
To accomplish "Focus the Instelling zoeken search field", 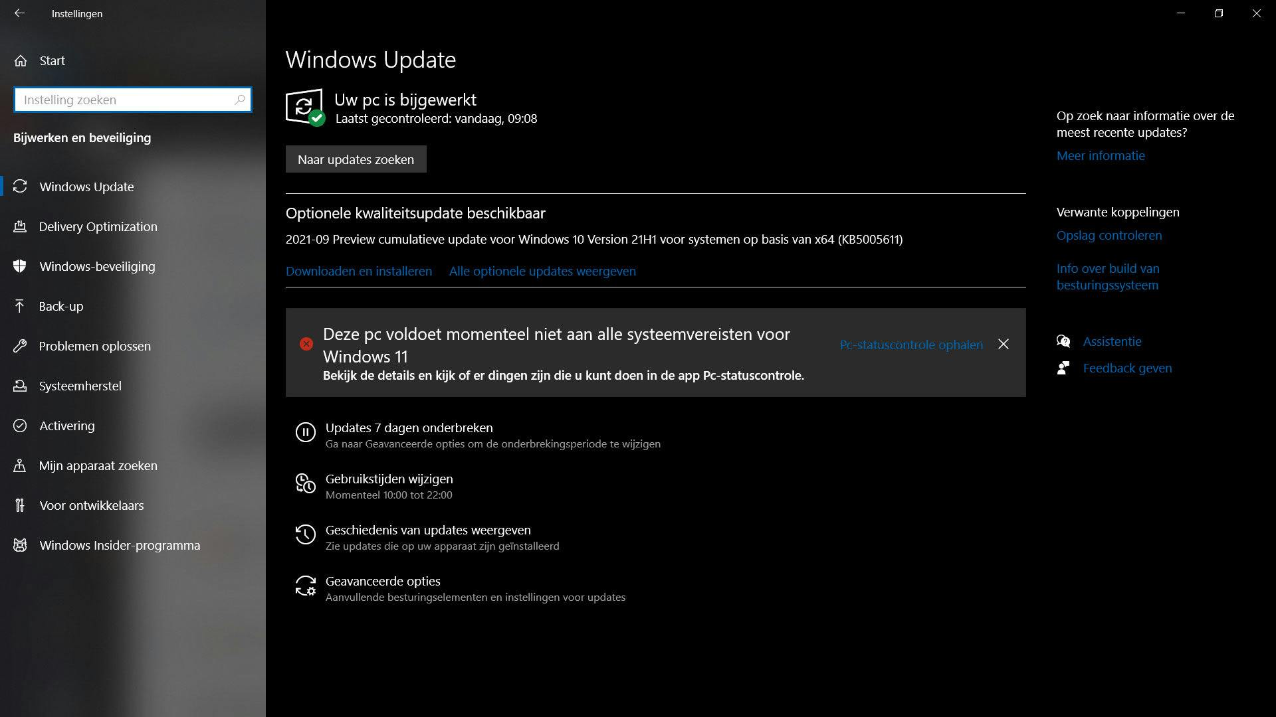I will pos(133,100).
